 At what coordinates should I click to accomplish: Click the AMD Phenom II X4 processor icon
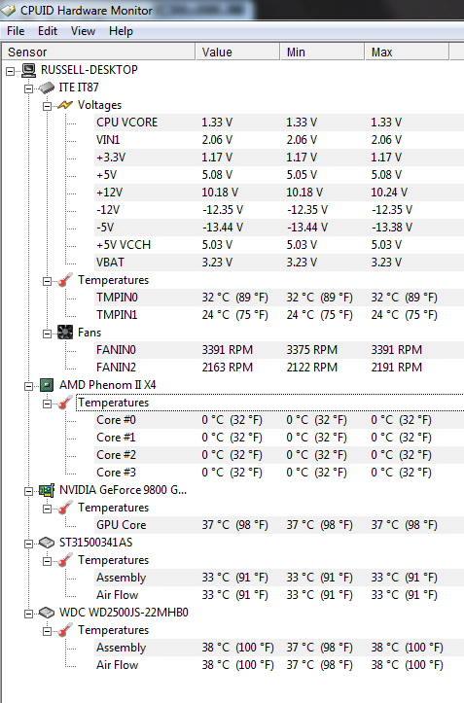[47, 385]
